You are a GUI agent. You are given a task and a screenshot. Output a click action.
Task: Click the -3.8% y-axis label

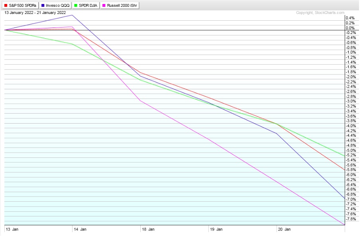pos(351,121)
